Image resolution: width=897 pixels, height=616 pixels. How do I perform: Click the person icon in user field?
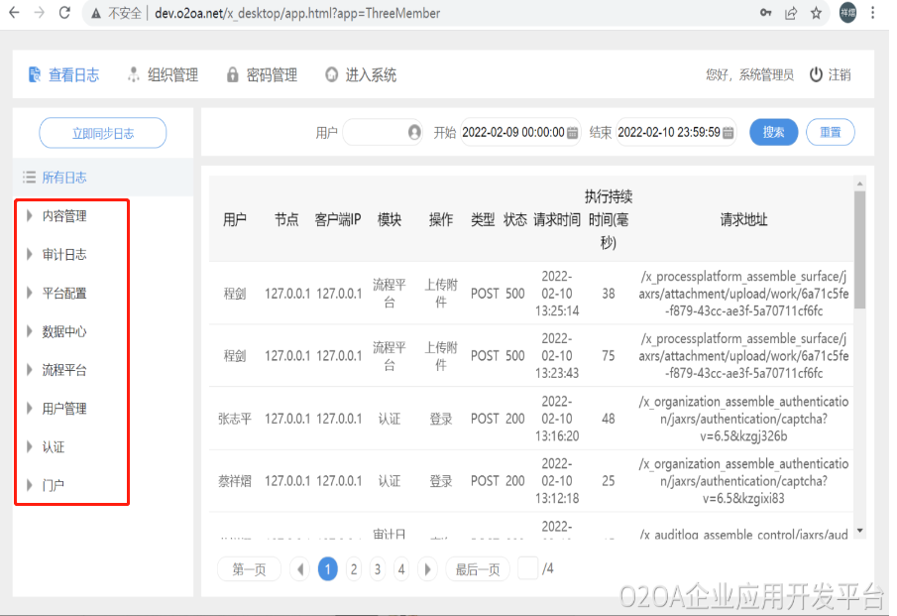414,132
